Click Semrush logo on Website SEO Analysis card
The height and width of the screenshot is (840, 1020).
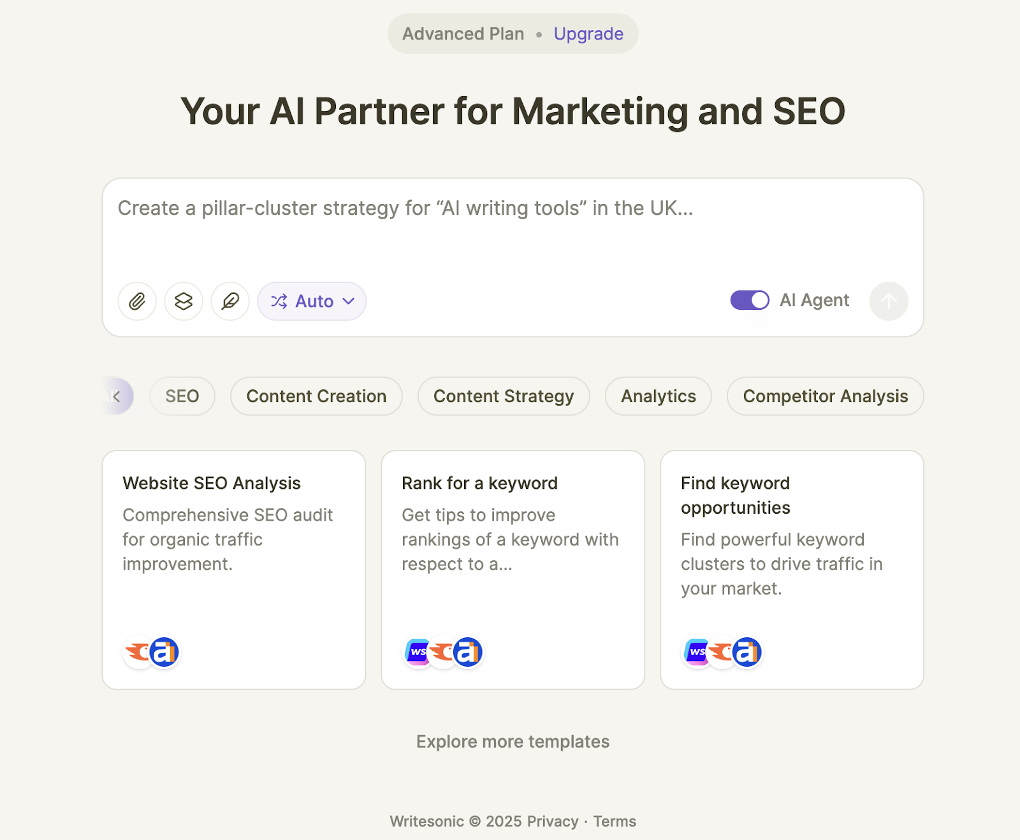point(138,652)
